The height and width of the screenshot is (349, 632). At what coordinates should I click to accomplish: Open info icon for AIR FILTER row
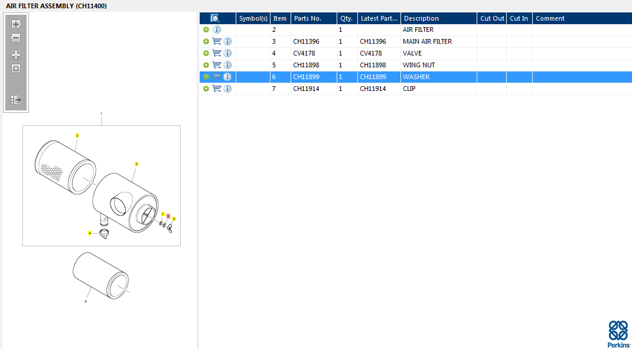coord(217,30)
